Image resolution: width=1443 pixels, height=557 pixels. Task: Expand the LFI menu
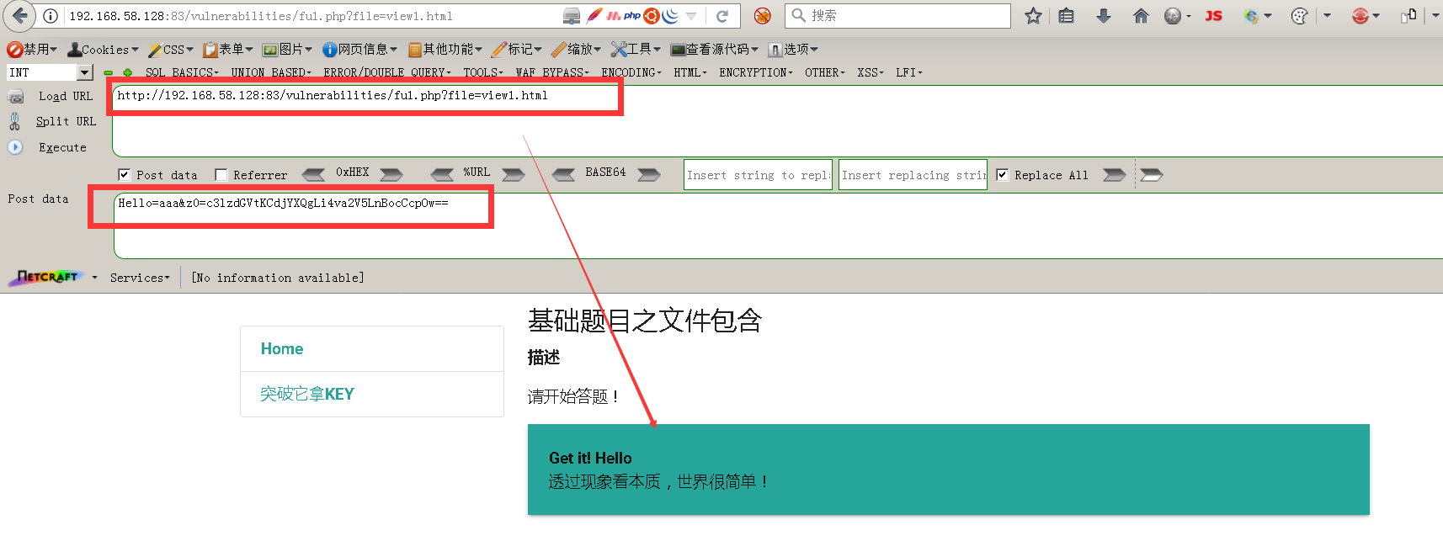tap(909, 73)
